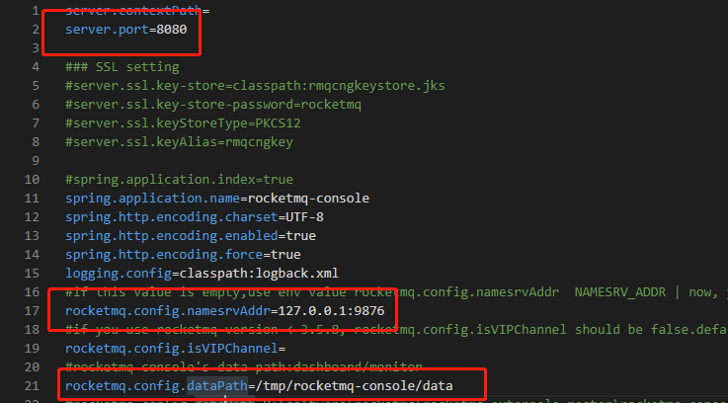Click the spring.http.encoding.force=true line
The image size is (728, 403).
point(183,255)
